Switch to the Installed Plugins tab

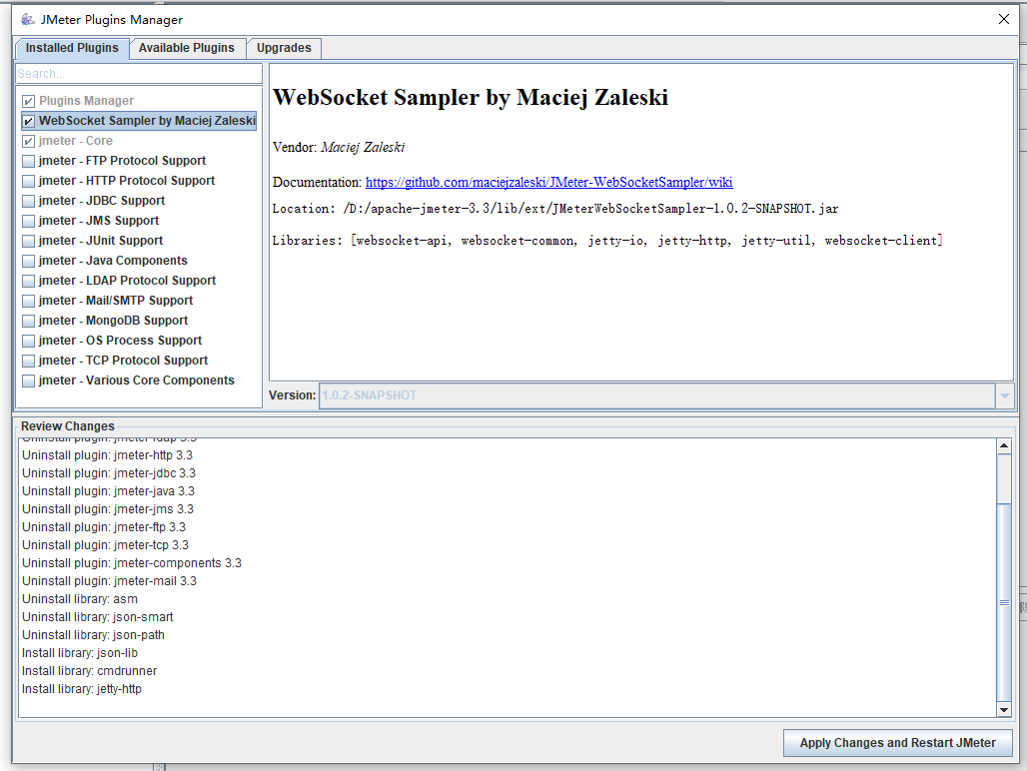[72, 48]
